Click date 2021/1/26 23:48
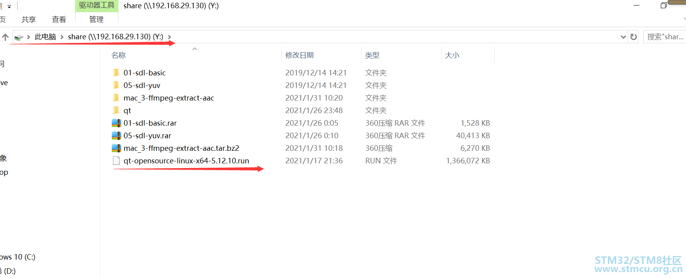The image size is (686, 278). 314,110
